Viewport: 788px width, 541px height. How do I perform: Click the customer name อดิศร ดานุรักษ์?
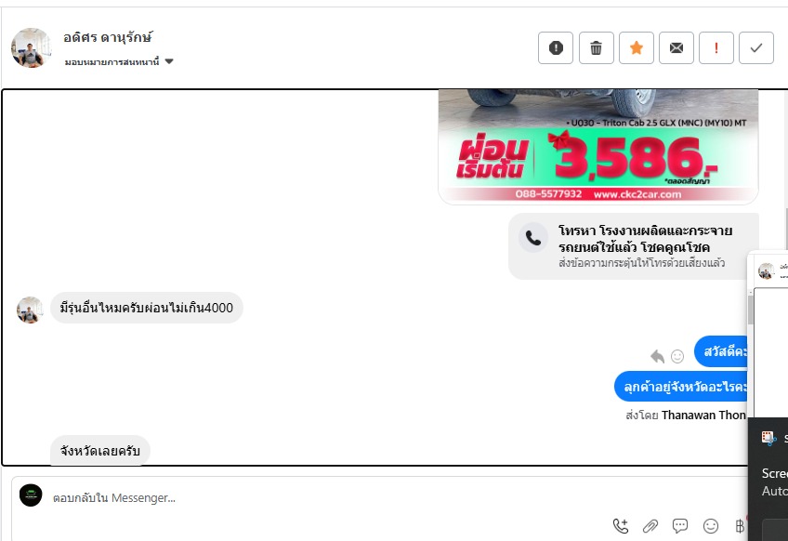[108, 37]
